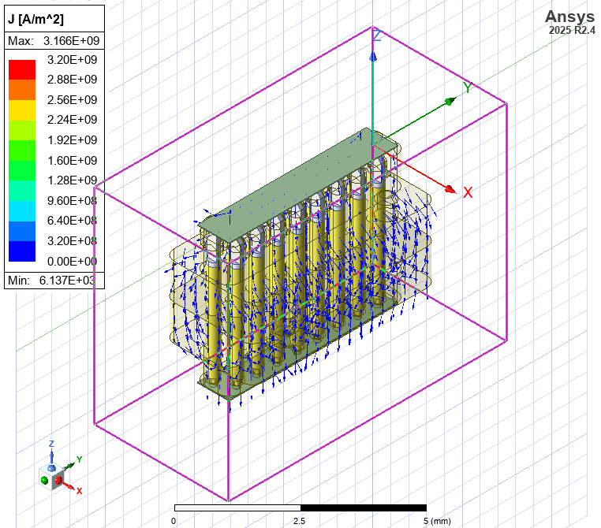Click the 2.88E+09 legend label
The height and width of the screenshot is (528, 601).
72,80
